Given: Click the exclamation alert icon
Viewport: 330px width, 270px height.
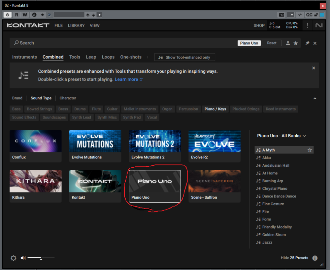Looking at the screenshot, I should click(x=307, y=25).
